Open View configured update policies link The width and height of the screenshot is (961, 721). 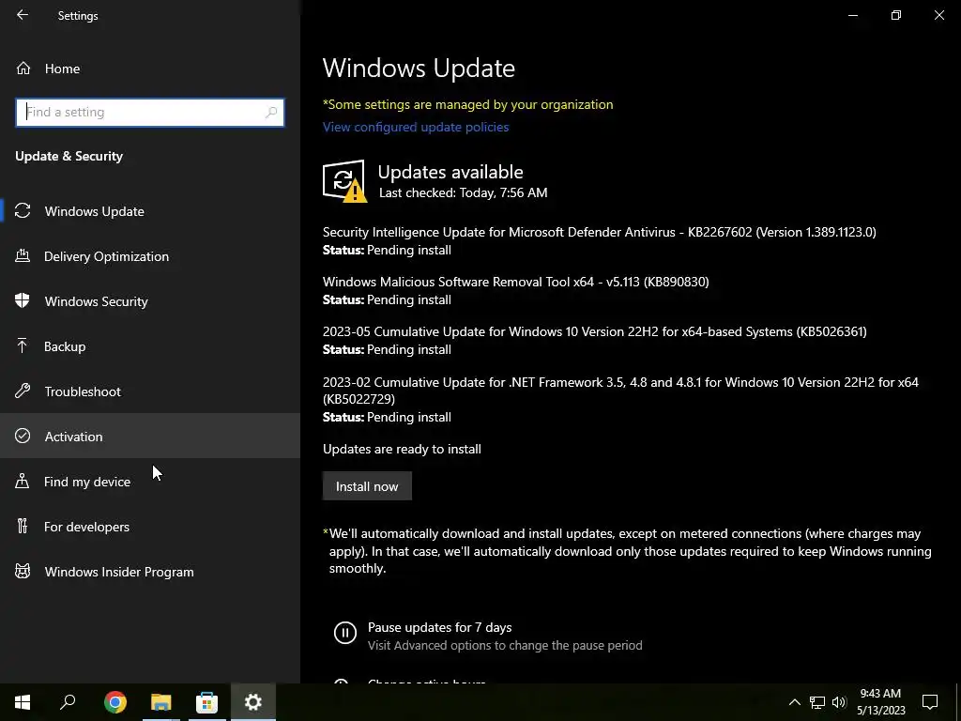(x=416, y=127)
